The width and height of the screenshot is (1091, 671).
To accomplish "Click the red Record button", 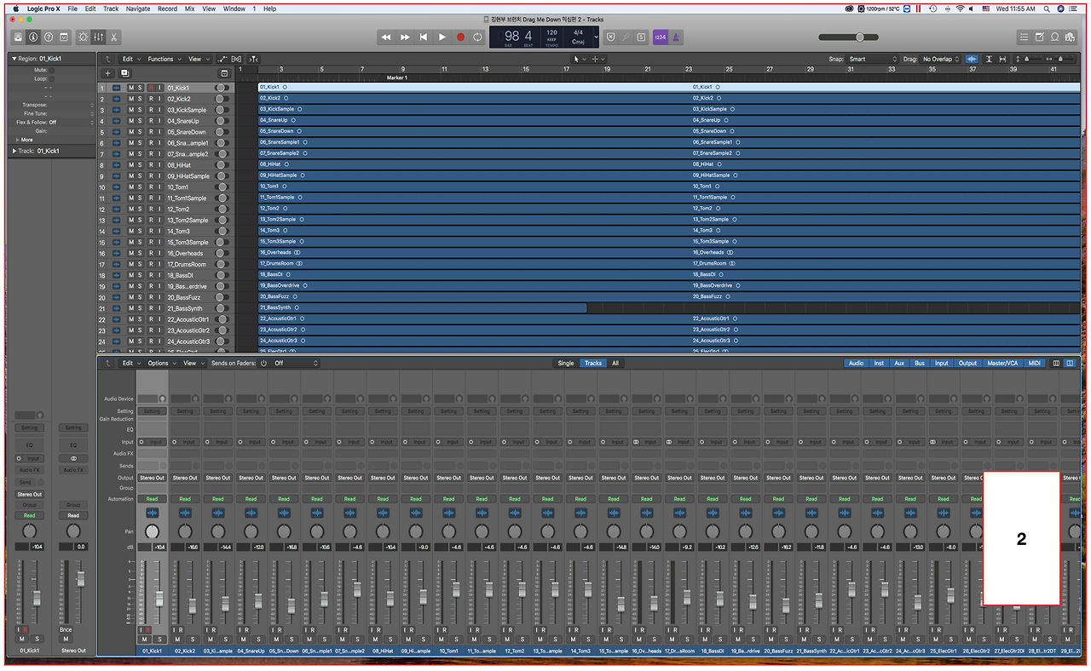I will [x=460, y=37].
